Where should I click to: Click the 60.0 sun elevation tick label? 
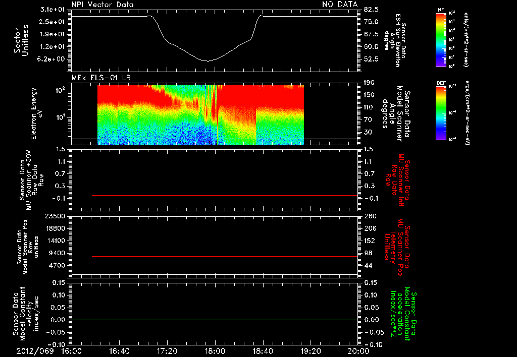371,47
